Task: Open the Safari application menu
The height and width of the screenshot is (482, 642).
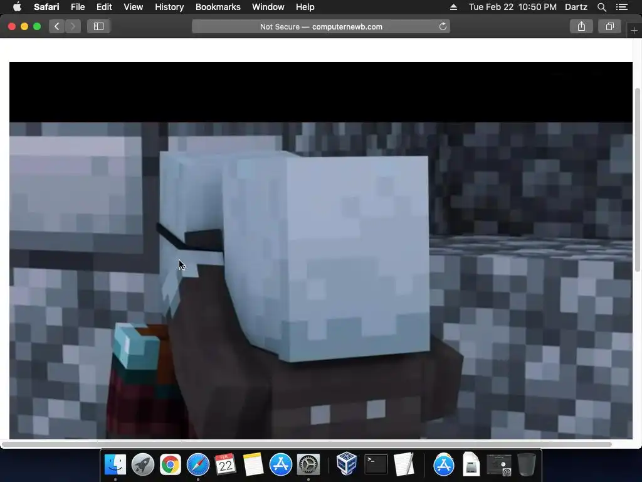Action: click(x=46, y=7)
